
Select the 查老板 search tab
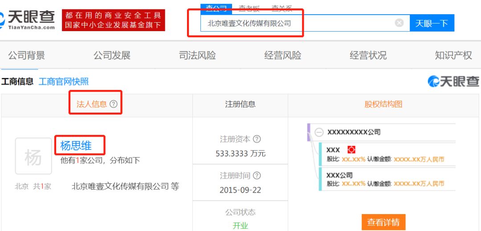(x=249, y=8)
